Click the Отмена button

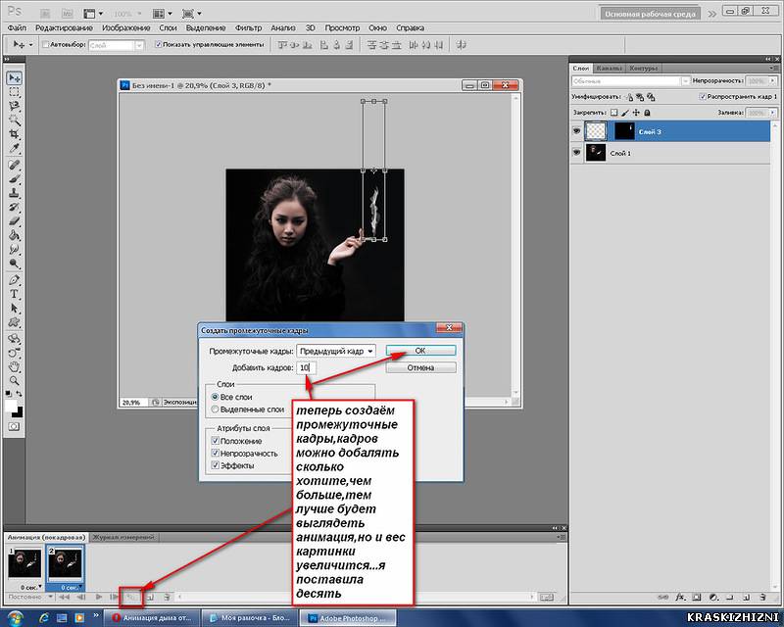point(420,367)
